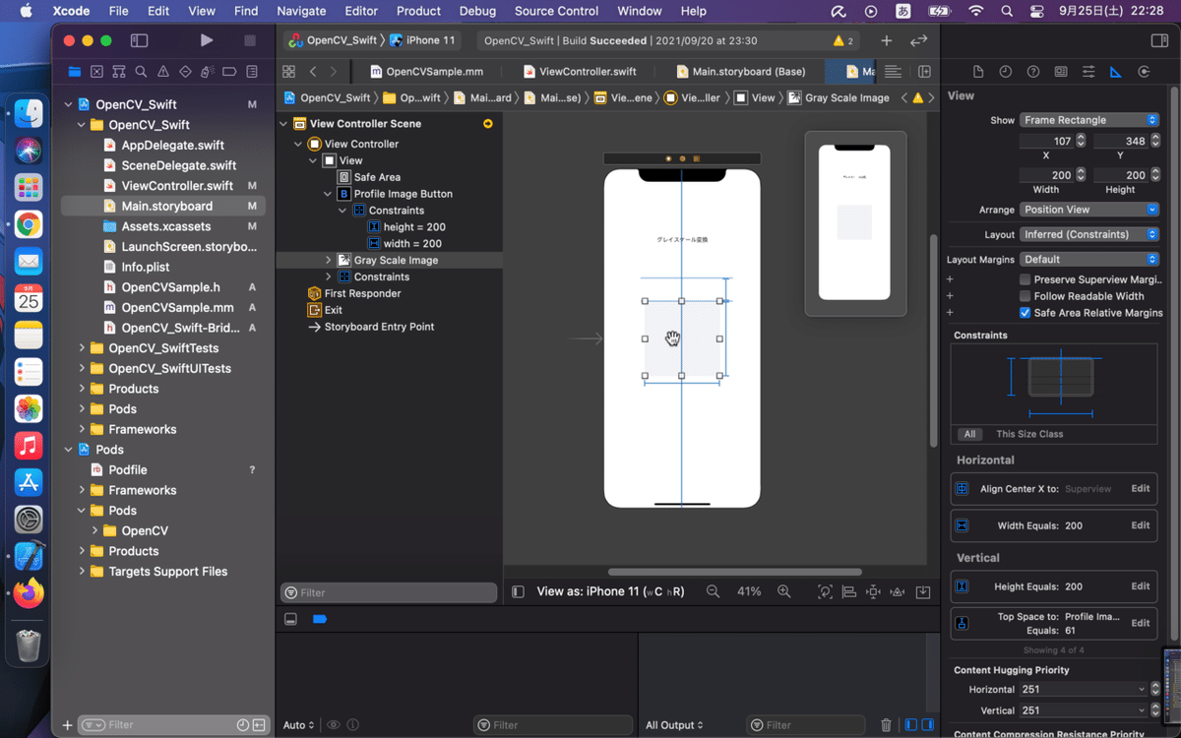This screenshot has width=1181, height=738.
Task: Uncheck Safe Area Relative Margins
Action: click(x=1026, y=313)
